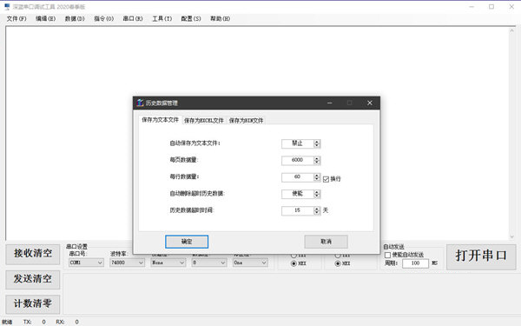This screenshot has width=521, height=326.
Task: Select the right HEX radio button
Action: [338, 263]
